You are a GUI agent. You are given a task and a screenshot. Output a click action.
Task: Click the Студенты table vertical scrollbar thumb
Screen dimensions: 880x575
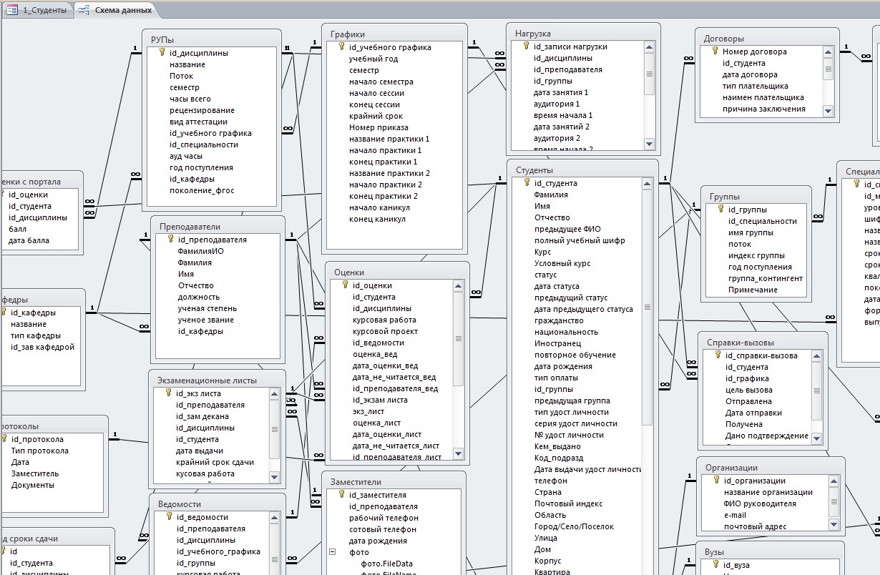648,308
